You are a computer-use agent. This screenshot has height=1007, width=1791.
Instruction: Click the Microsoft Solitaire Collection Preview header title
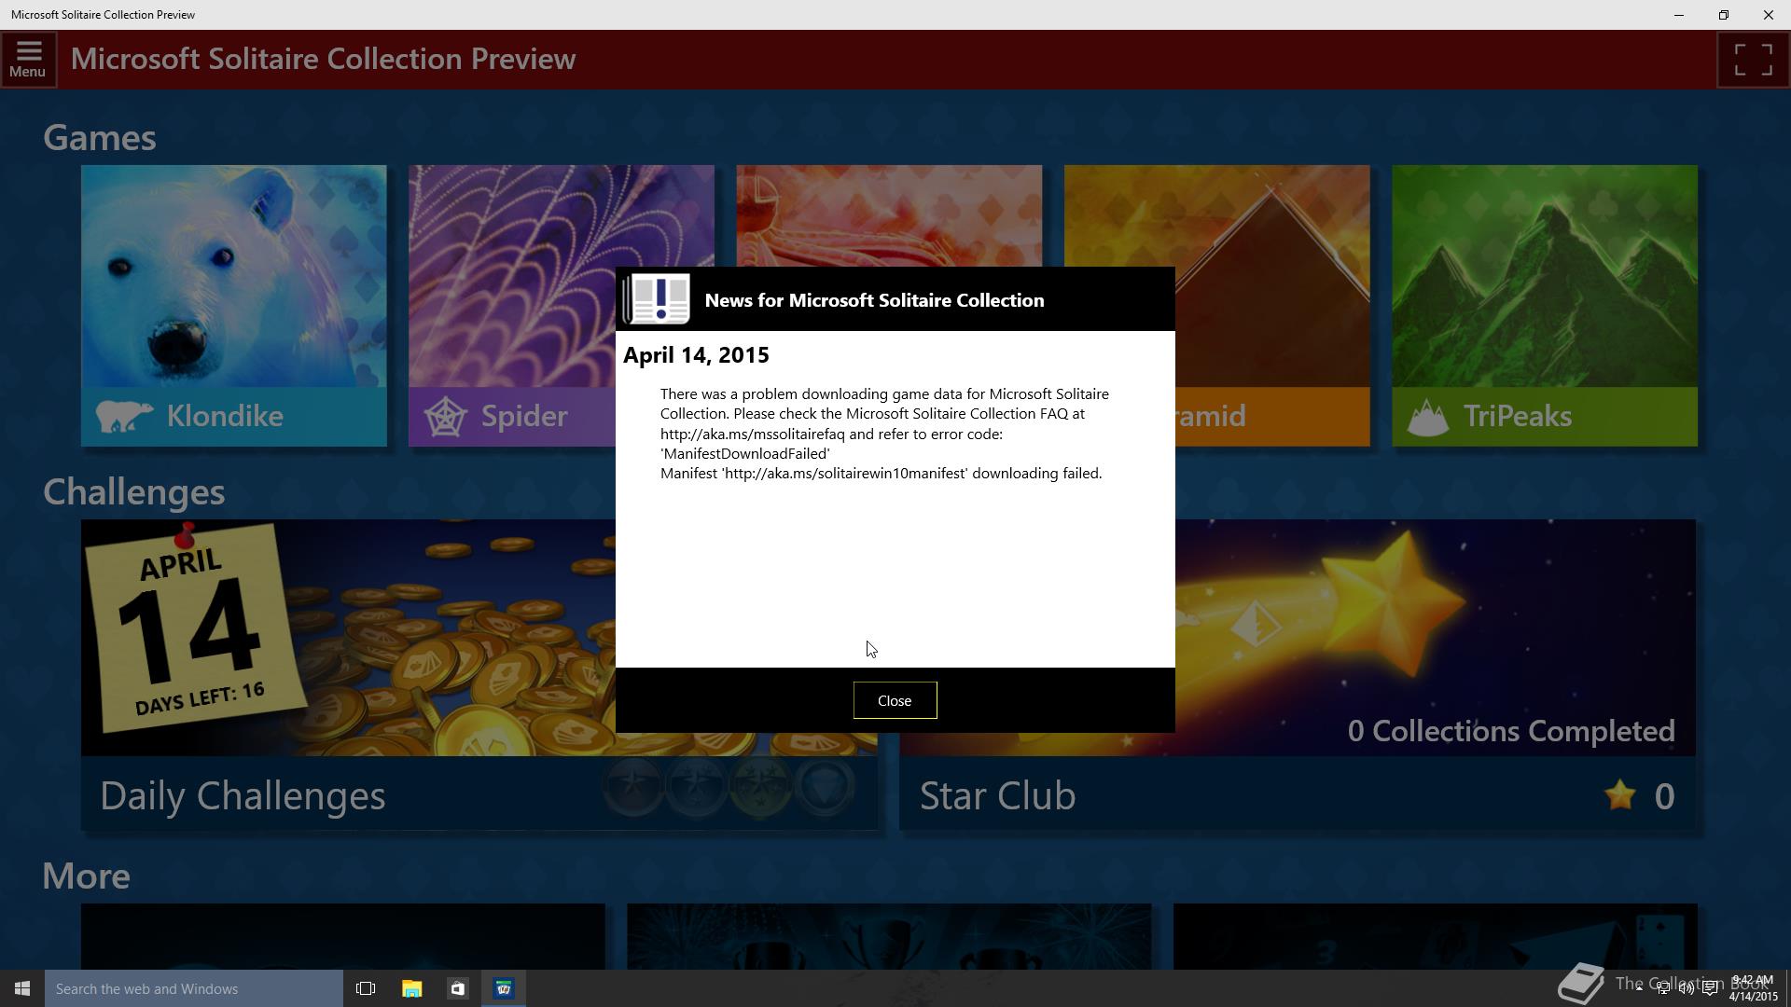point(323,59)
